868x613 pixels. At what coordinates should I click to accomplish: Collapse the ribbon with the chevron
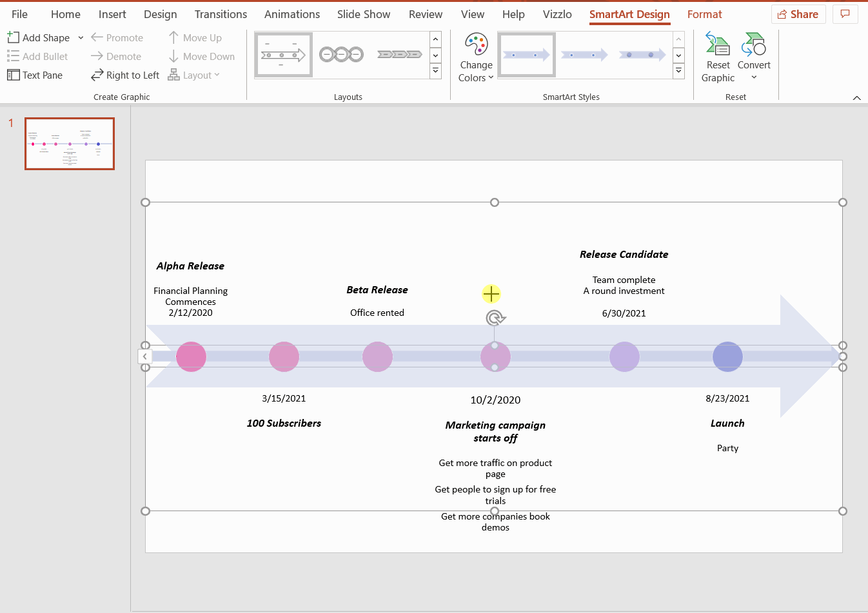(x=856, y=97)
